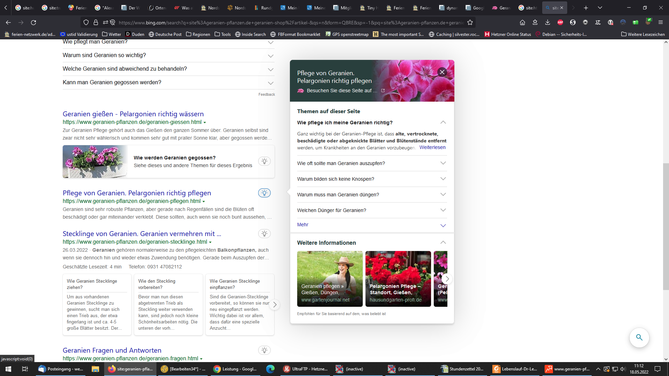This screenshot has height=376, width=669.
Task: Toggle lightbulb for Geranien Fragen und Antworten
Action: (264, 350)
